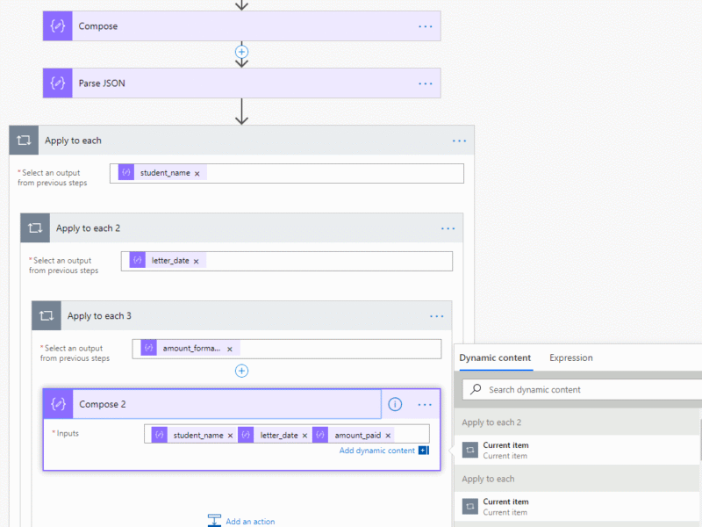Open Apply to each 3 ellipsis menu

click(436, 316)
